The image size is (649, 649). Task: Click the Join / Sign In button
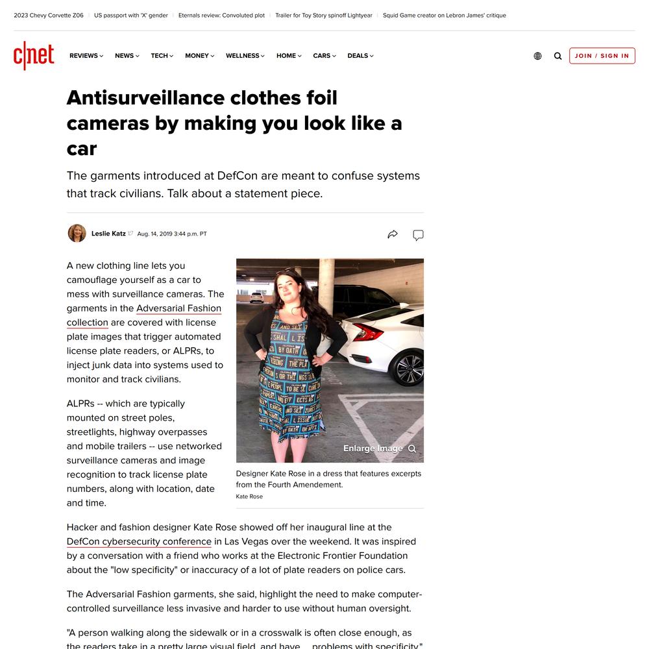[602, 56]
